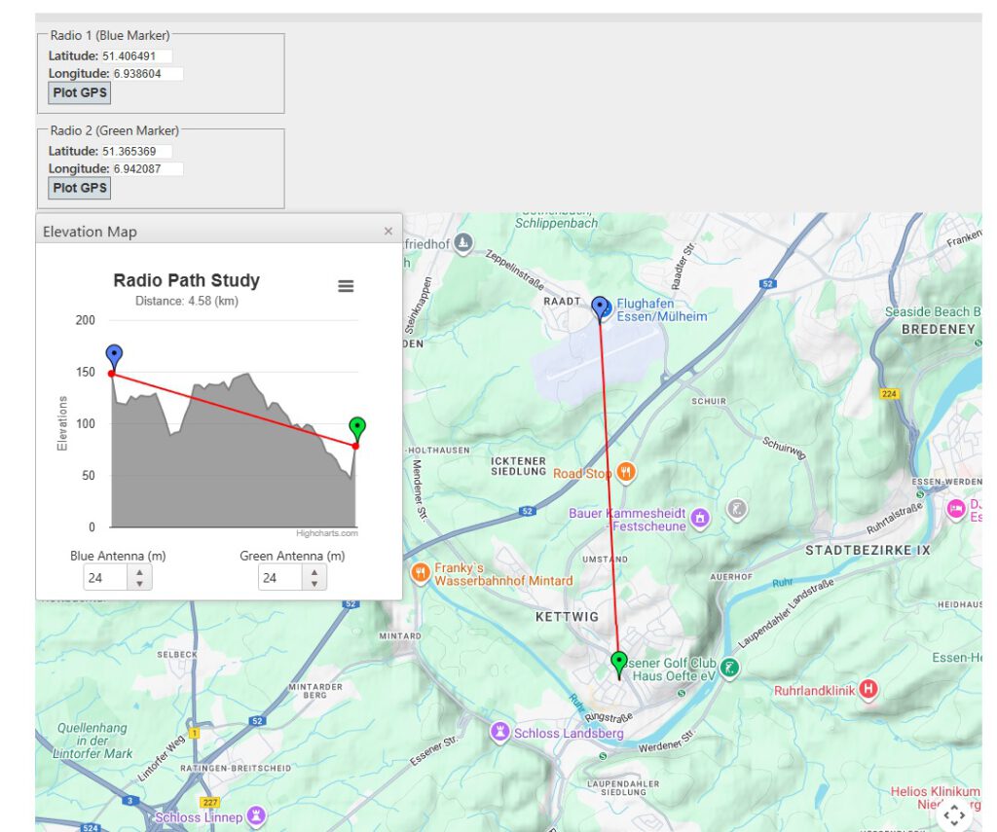Click the blue marker on the map

tap(600, 307)
